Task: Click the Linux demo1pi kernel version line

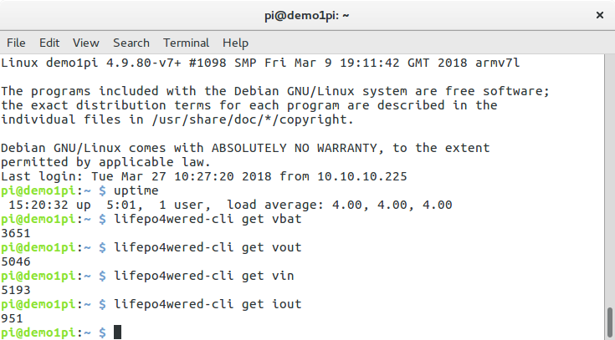Action: [260, 63]
